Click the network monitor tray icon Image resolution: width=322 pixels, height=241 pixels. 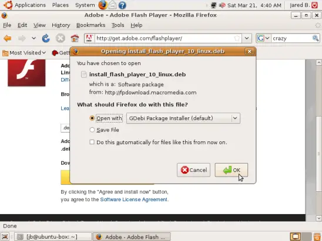click(x=213, y=5)
